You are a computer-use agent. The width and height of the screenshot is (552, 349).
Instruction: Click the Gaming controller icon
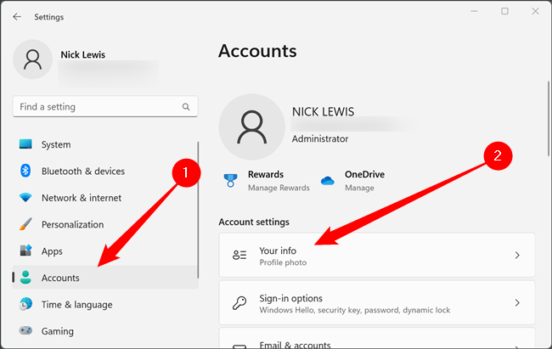25,331
